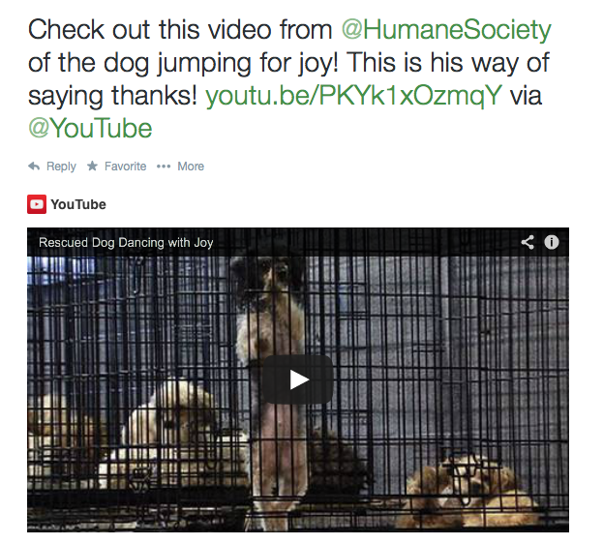The width and height of the screenshot is (603, 545).
Task: Expand the More options label
Action: click(191, 167)
